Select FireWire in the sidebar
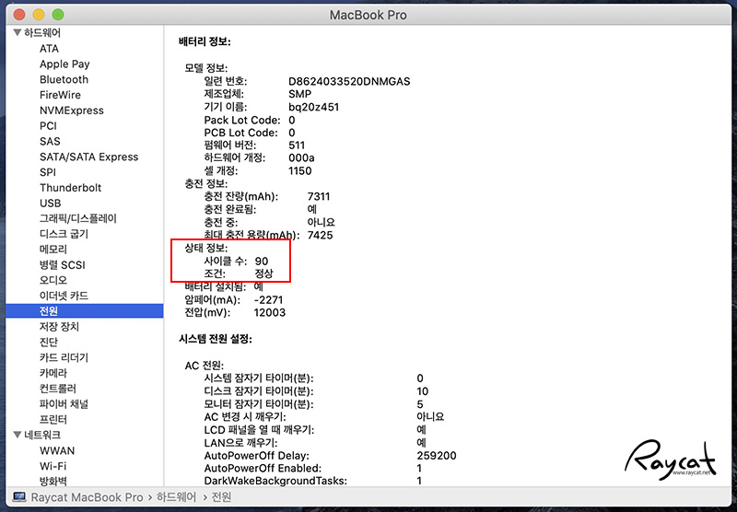The width and height of the screenshot is (737, 512). [60, 95]
